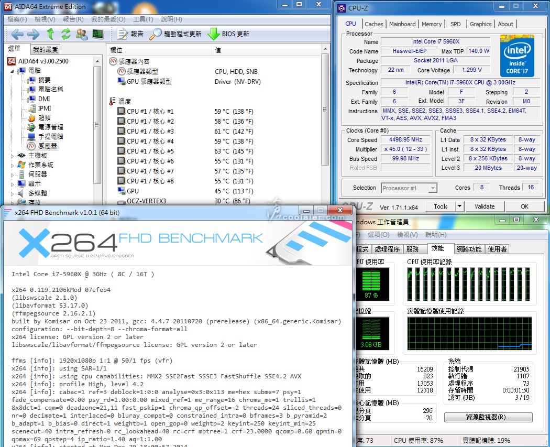Open 我的最愛(O) menu in AIDA64

(x=108, y=19)
